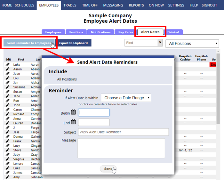Switch to the Pay Rates tab
224x180 pixels.
coord(125,32)
